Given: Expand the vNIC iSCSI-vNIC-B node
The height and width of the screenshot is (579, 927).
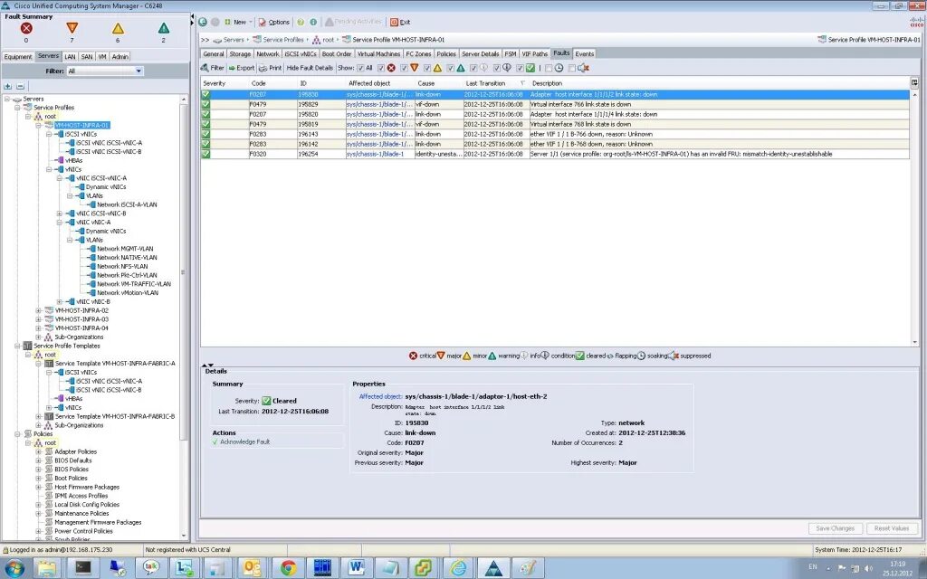Looking at the screenshot, I should pyautogui.click(x=59, y=214).
